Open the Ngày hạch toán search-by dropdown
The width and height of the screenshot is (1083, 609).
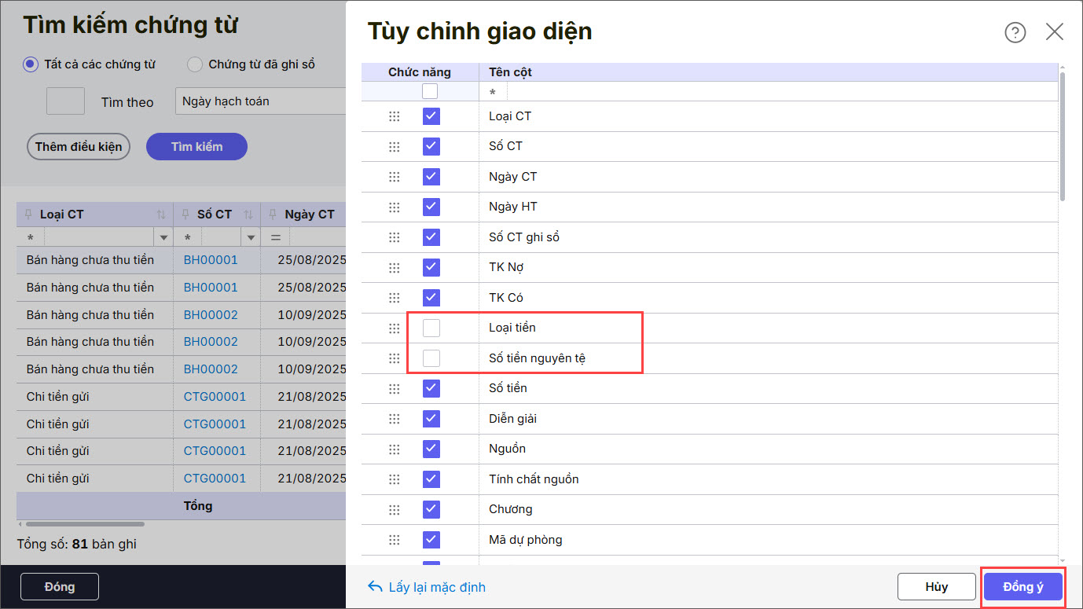coord(261,101)
